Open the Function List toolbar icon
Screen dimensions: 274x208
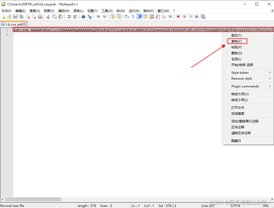(158, 17)
